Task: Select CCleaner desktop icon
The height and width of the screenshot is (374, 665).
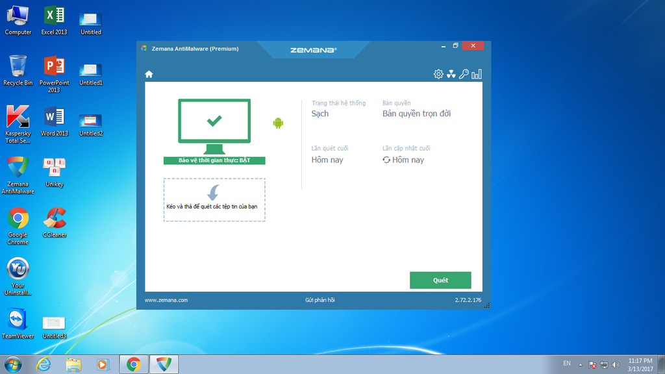Action: tap(55, 222)
